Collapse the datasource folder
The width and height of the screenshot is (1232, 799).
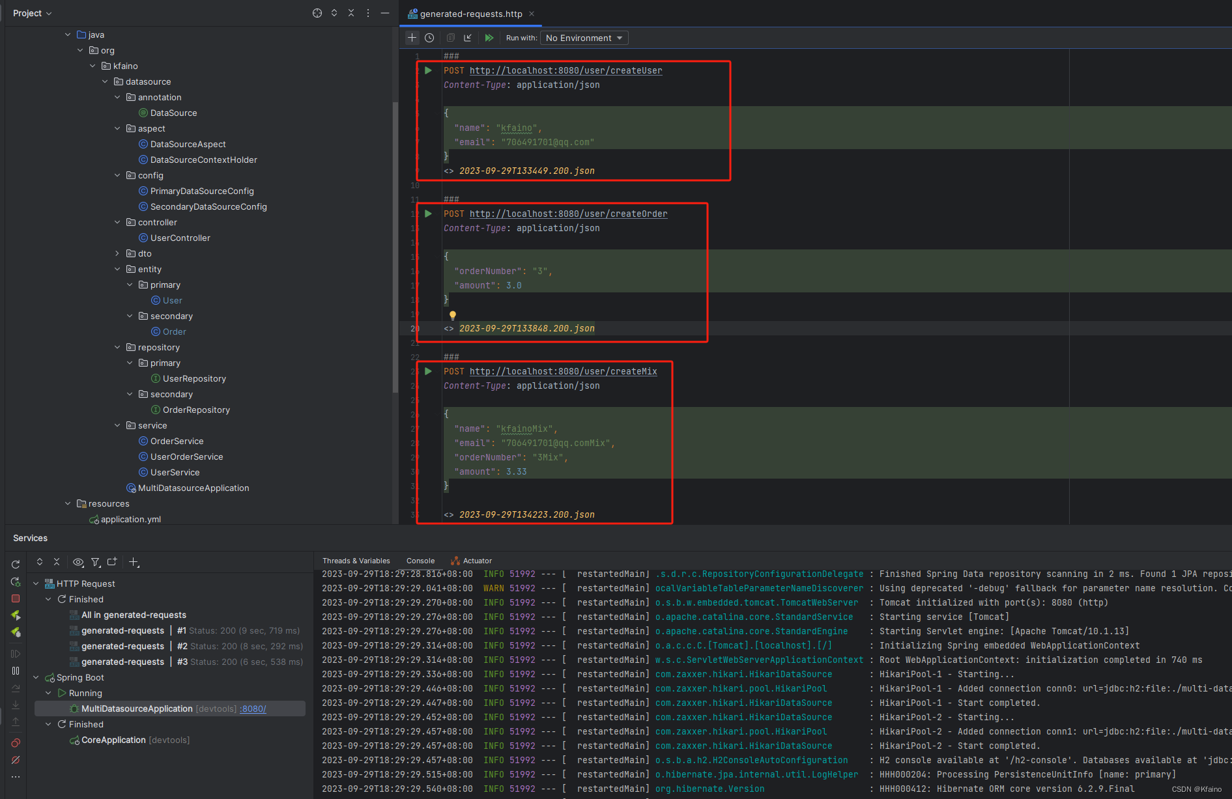pyautogui.click(x=106, y=81)
